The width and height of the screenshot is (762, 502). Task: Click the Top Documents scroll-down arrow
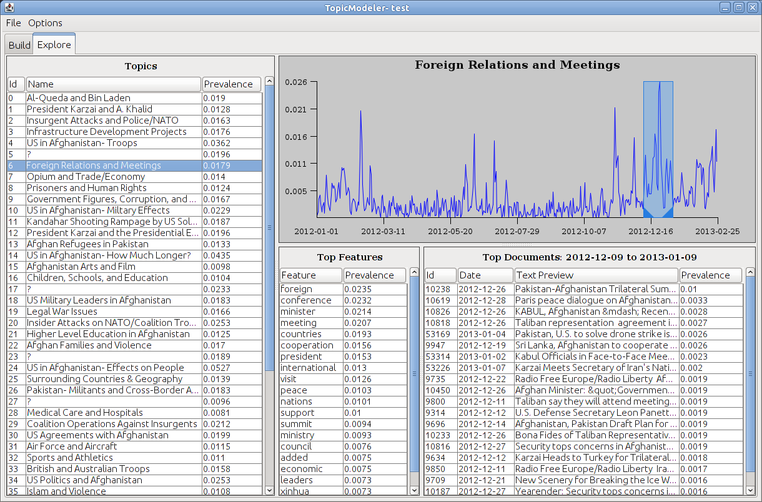[x=750, y=491]
